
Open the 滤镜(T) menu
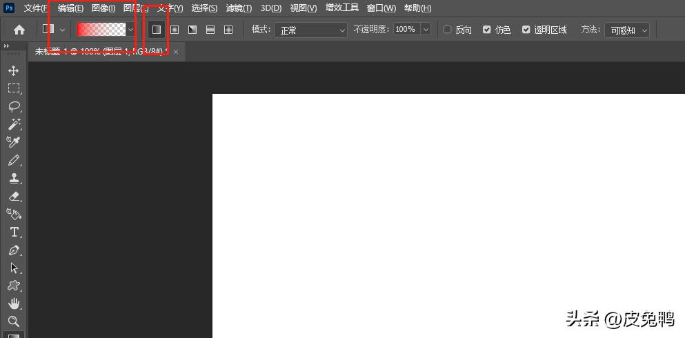pyautogui.click(x=239, y=8)
